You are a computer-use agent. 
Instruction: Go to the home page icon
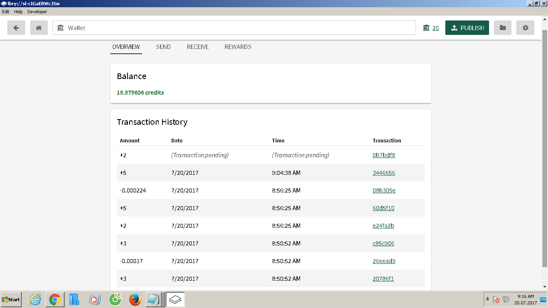point(39,28)
